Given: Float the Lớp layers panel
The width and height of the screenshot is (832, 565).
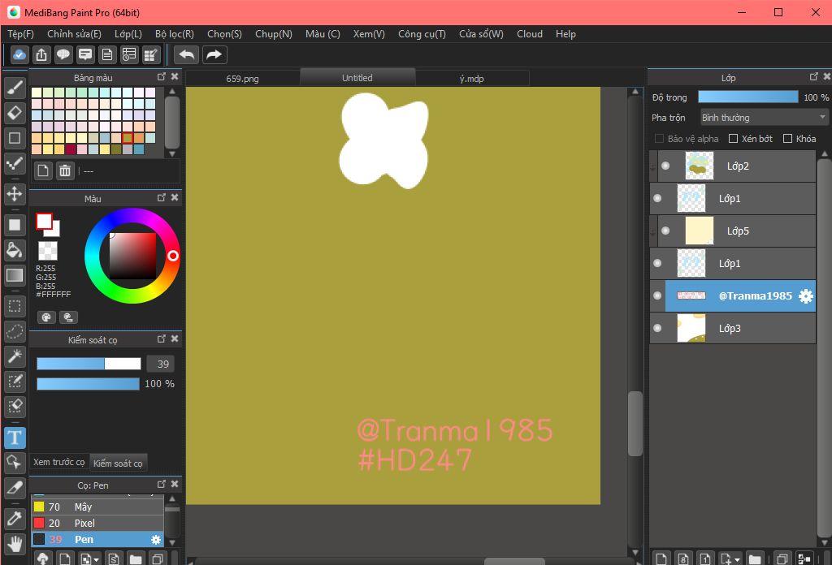Looking at the screenshot, I should [x=813, y=77].
